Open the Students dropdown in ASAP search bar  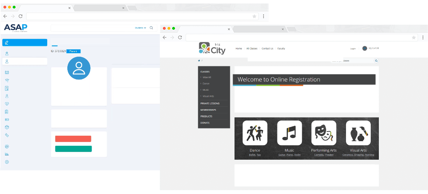pyautogui.click(x=140, y=28)
